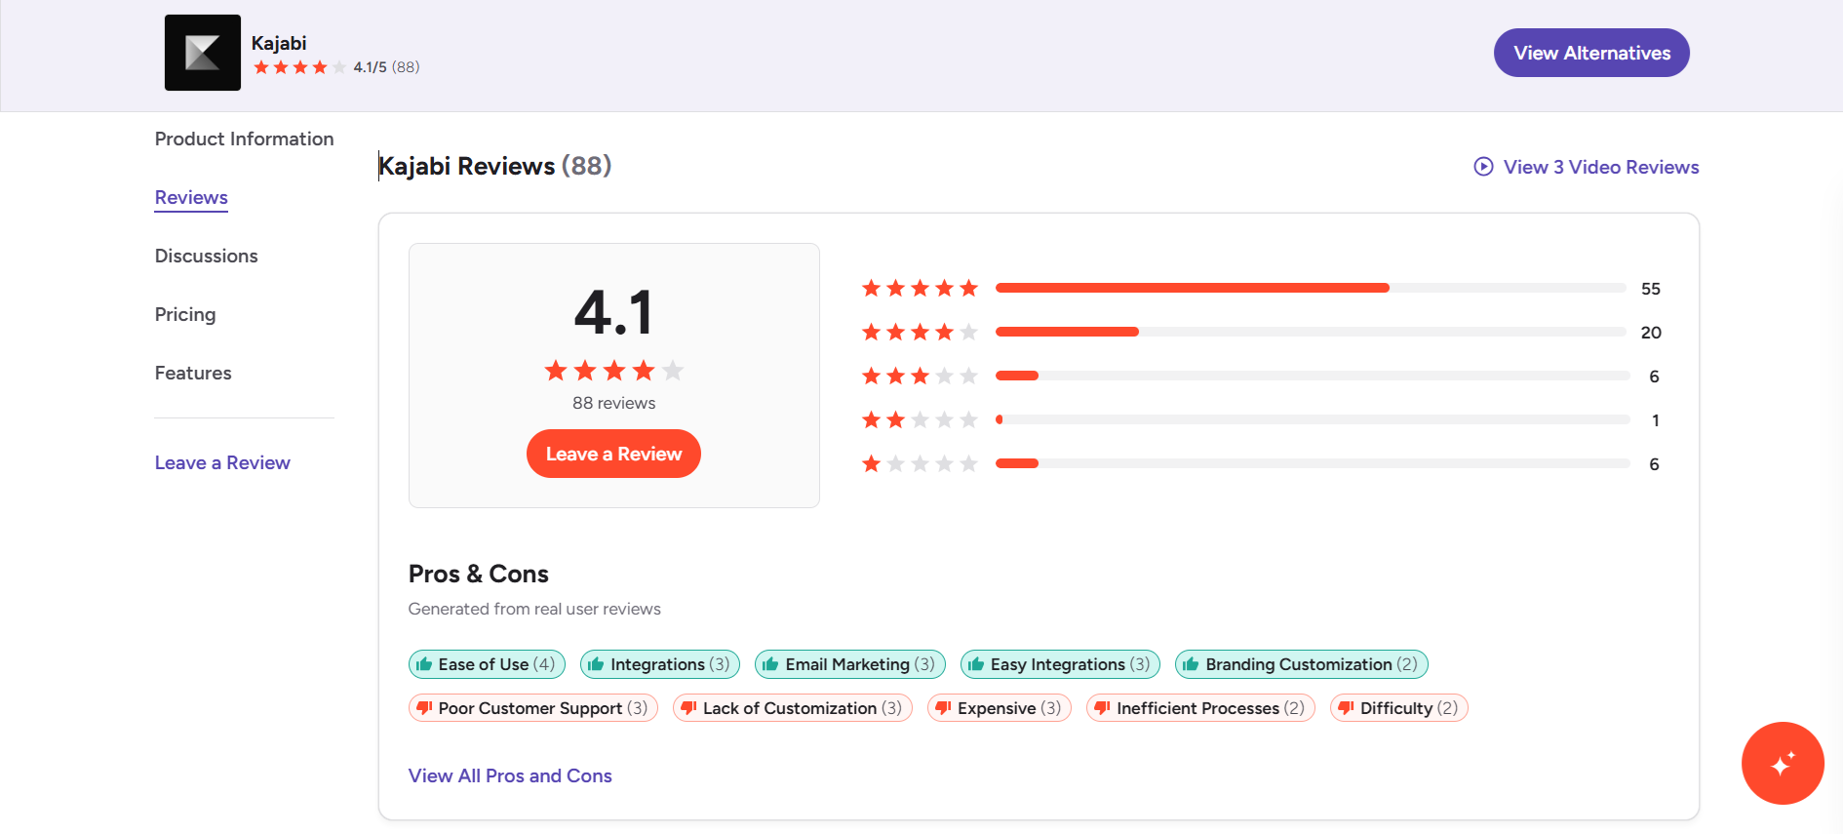Filter by the 3-star rating bar

tap(1313, 376)
